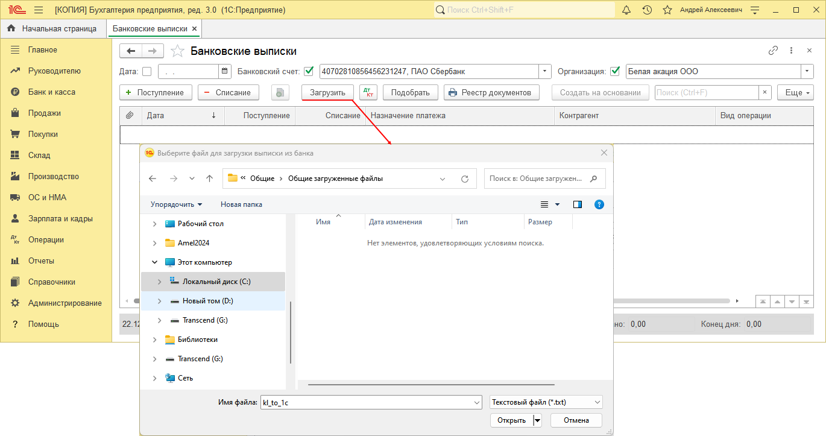Open the Еще dropdown menu

click(x=796, y=92)
